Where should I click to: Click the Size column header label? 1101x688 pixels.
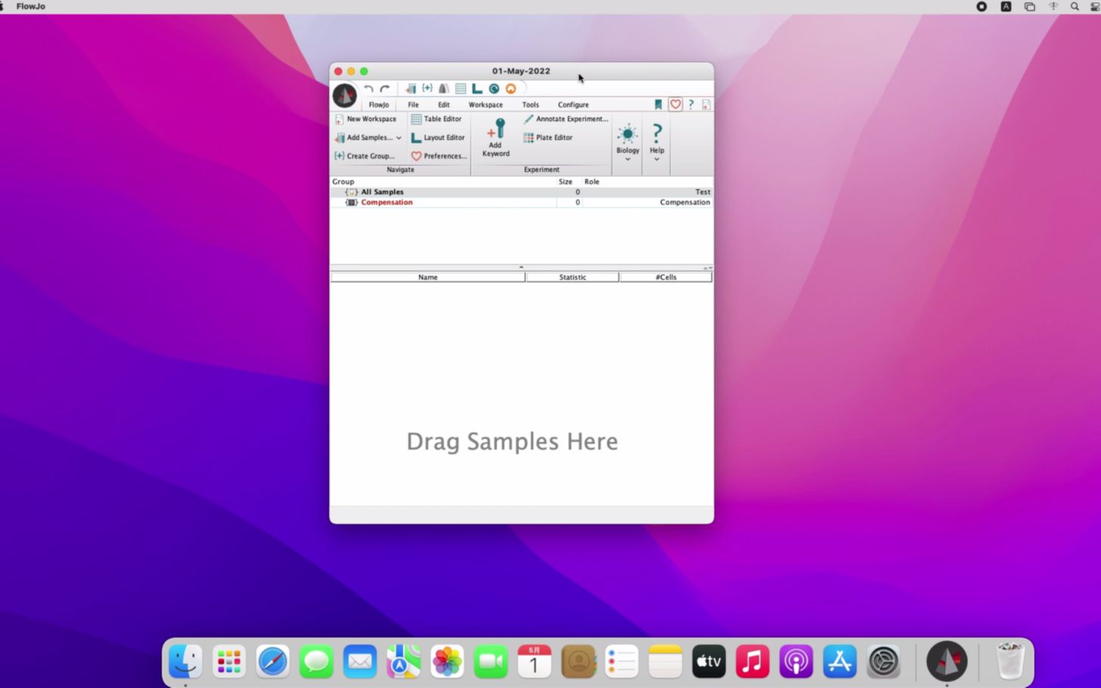click(565, 182)
